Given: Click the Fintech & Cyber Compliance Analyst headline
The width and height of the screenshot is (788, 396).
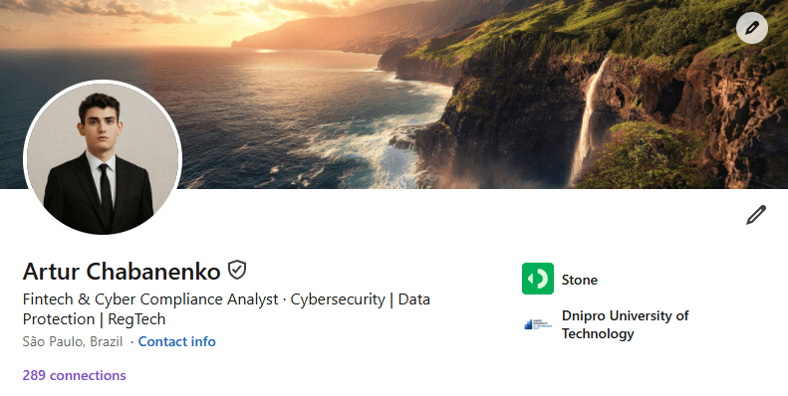Looking at the screenshot, I should pos(226,308).
